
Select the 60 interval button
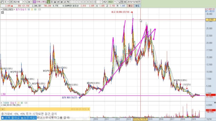coord(91,2)
